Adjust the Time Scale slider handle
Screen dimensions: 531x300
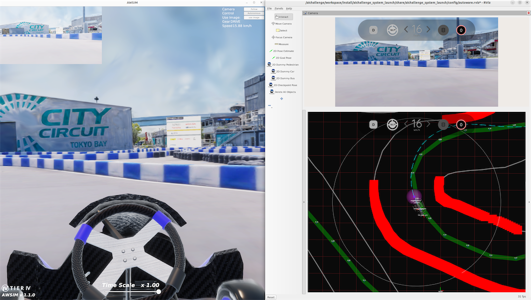(159, 292)
